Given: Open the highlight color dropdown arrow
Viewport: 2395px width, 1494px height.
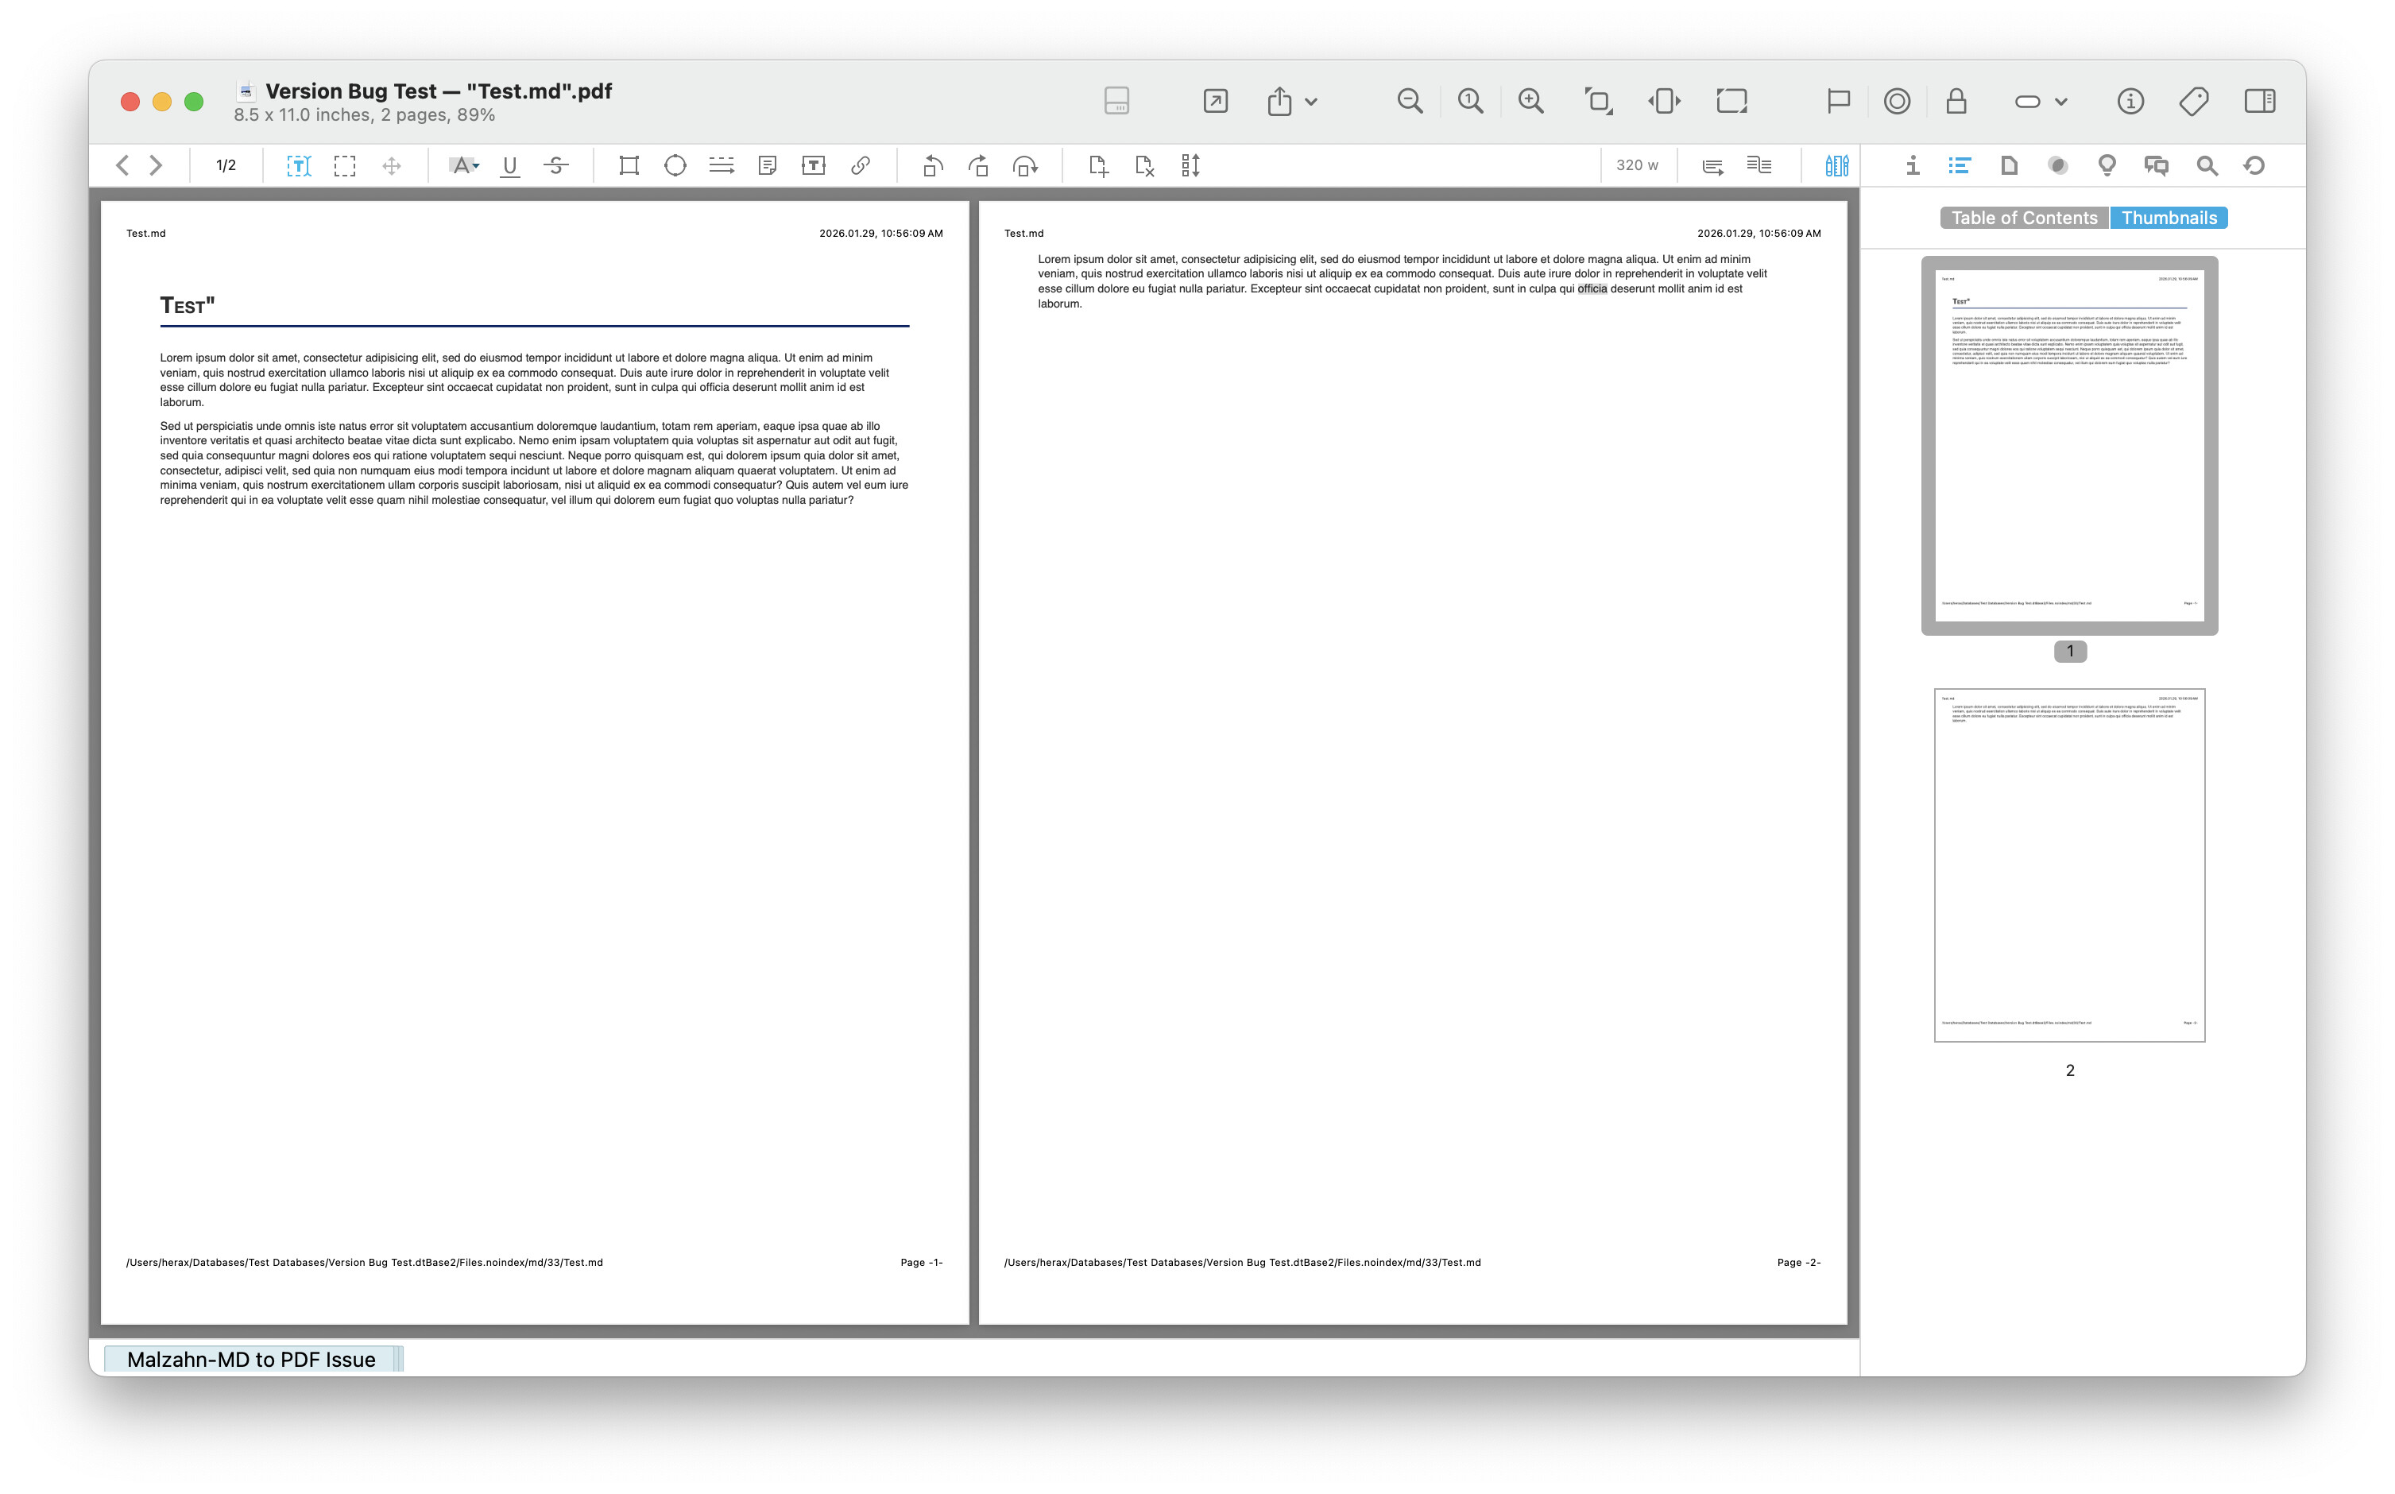Looking at the screenshot, I should (478, 166).
